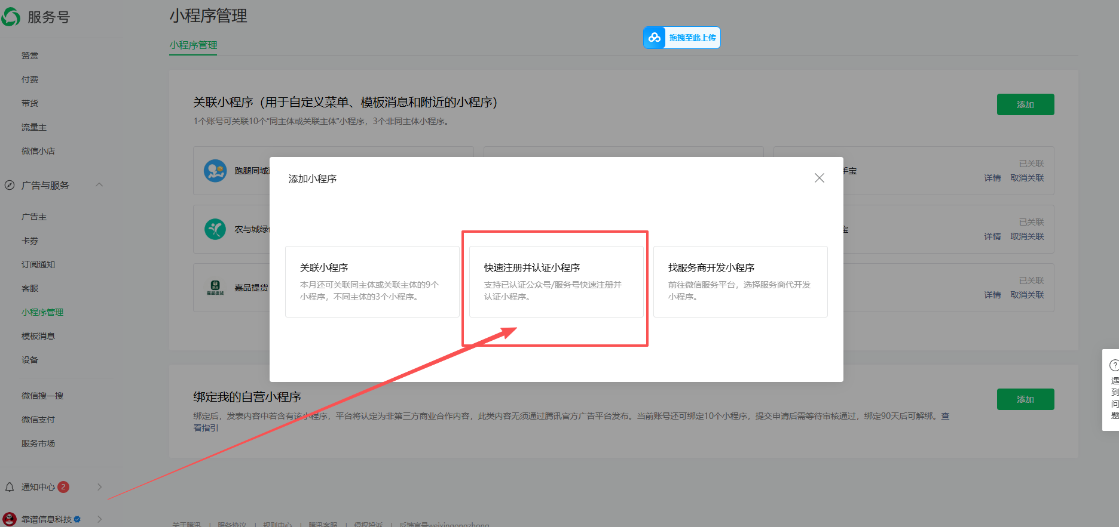Viewport: 1119px width, 527px height.
Task: Select 卡券 in the sidebar
Action: pyautogui.click(x=30, y=241)
